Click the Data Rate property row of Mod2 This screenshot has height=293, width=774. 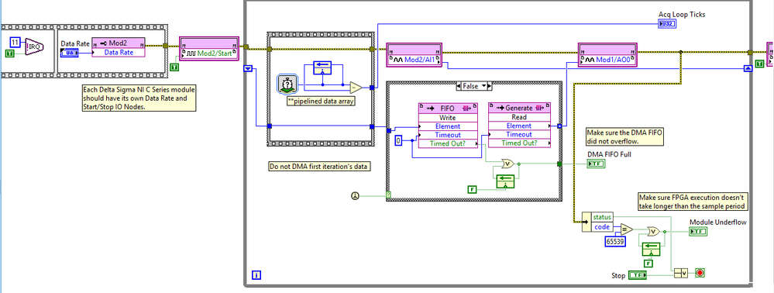point(119,53)
